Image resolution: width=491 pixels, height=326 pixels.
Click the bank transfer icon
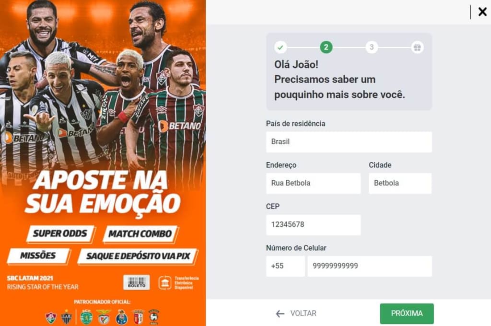coord(165,283)
